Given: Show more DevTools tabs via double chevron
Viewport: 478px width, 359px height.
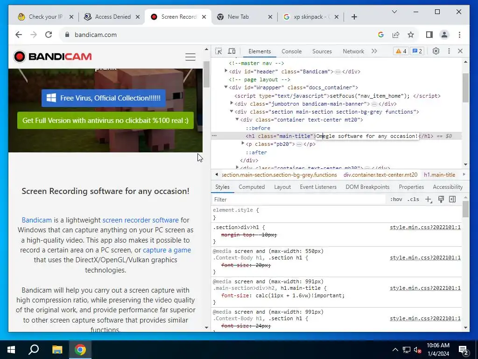Looking at the screenshot, I should tap(374, 51).
